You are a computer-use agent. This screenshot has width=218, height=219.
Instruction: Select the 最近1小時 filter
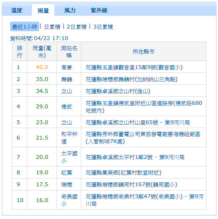point(25,27)
